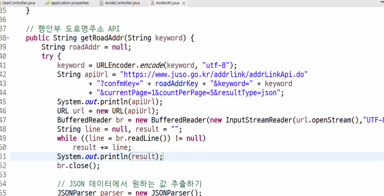The height and width of the screenshot is (196, 384).
Task: Click the result += line statement
Action: tap(102, 147)
